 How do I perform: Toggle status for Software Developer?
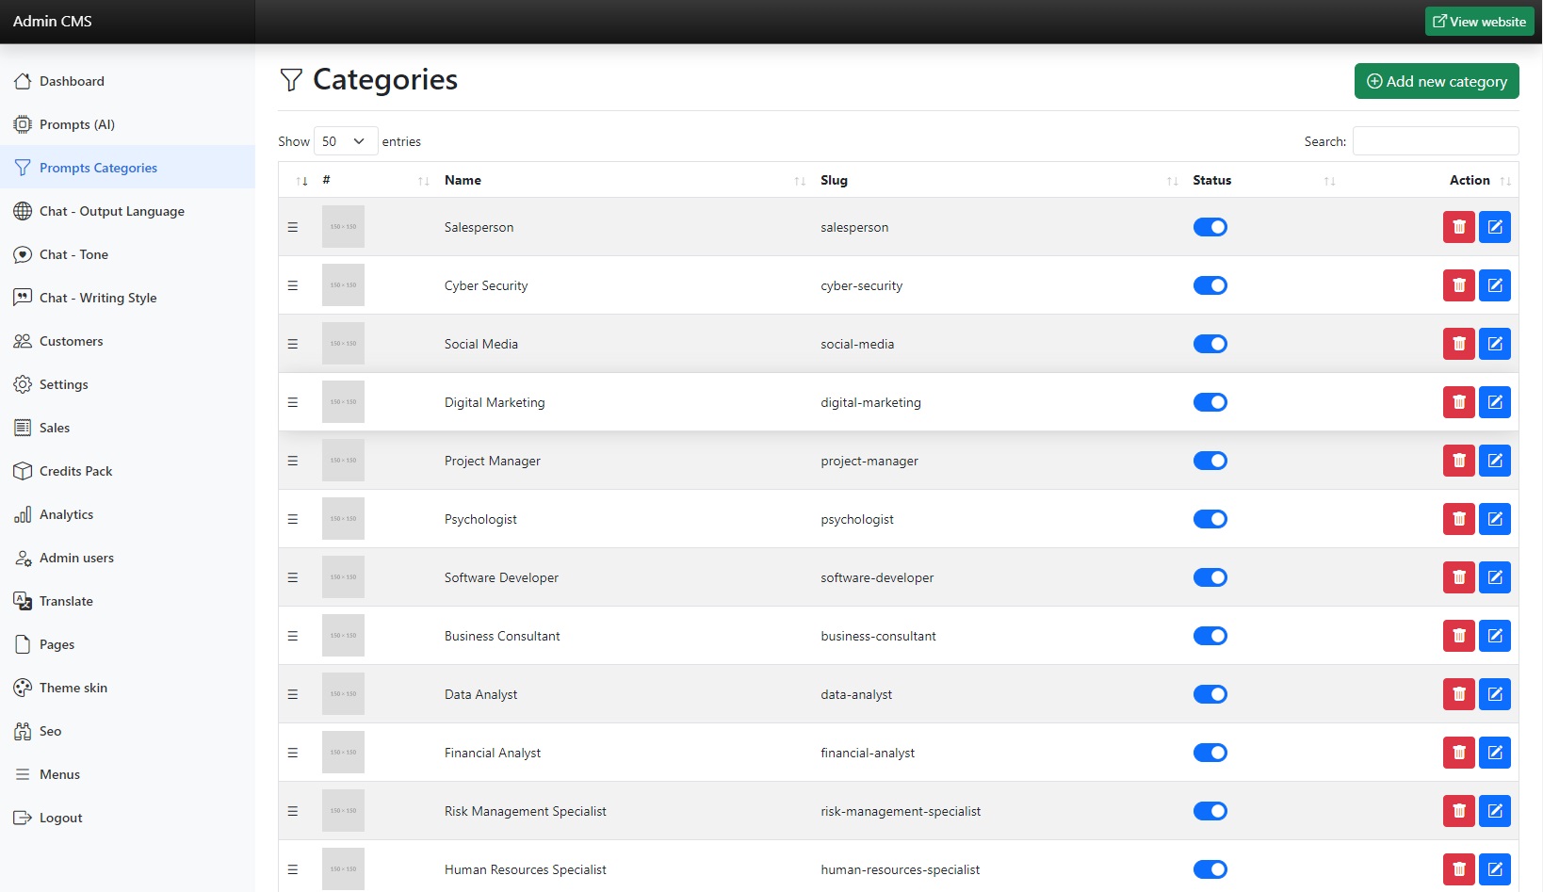[x=1210, y=577]
